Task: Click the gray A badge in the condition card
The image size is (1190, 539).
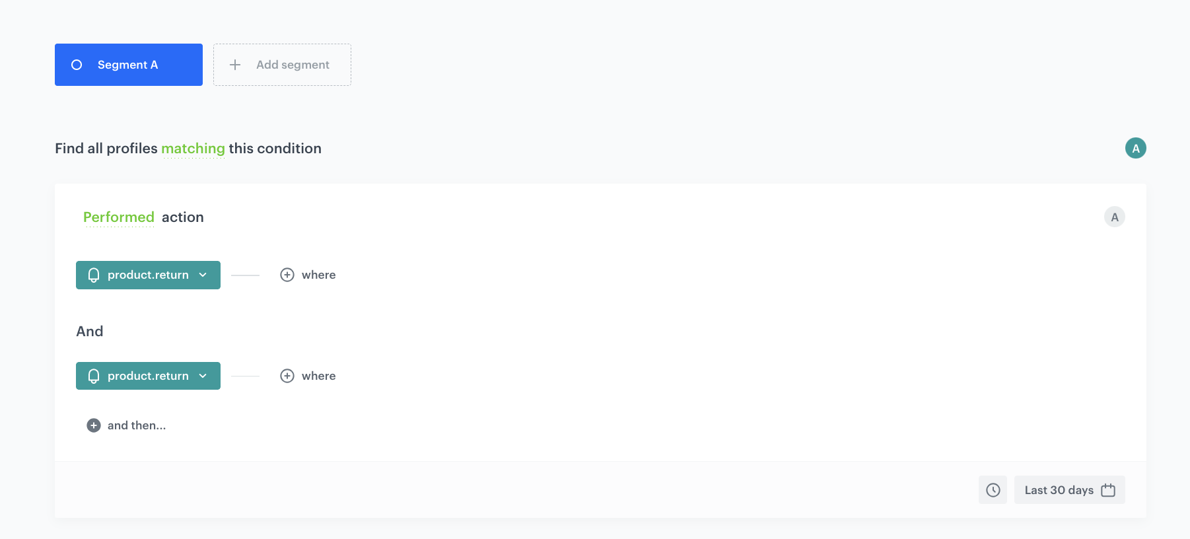Action: [1114, 217]
